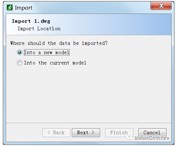
Task: Cancel the import wizard
Action: pyautogui.click(x=152, y=132)
